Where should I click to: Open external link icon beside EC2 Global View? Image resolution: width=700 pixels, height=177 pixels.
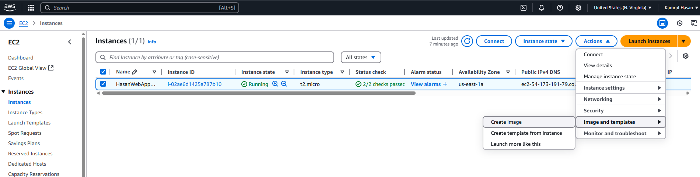[51, 68]
